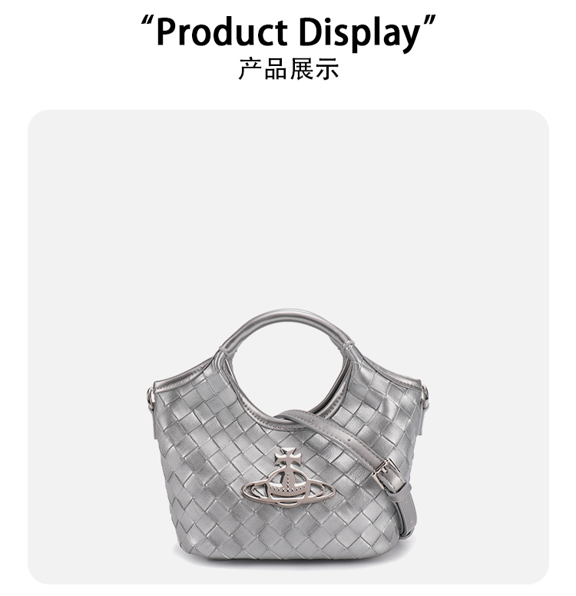
Task: Click the right side metal strap ring
Action: [x=425, y=397]
